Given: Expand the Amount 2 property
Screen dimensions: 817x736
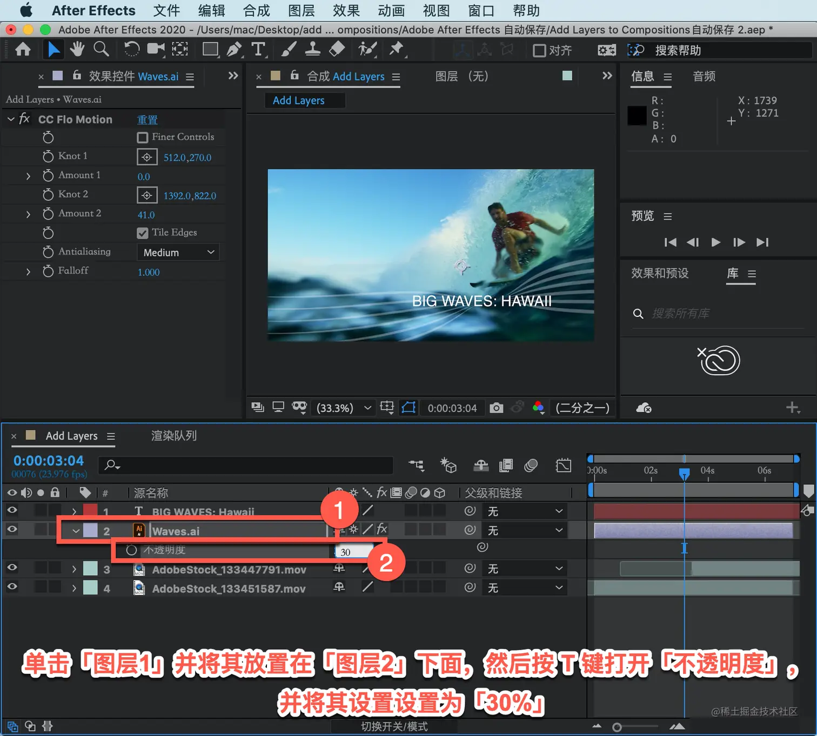Looking at the screenshot, I should click(x=28, y=214).
